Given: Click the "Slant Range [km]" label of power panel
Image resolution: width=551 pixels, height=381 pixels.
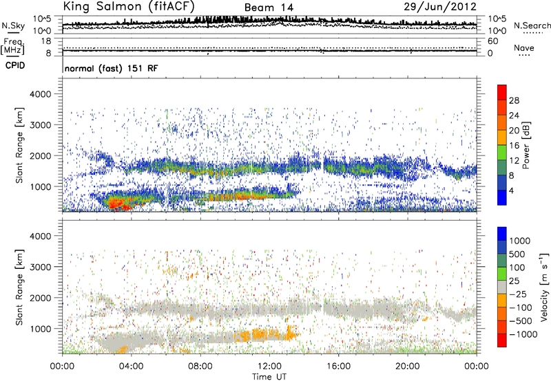Looking at the screenshot, I should [19, 145].
